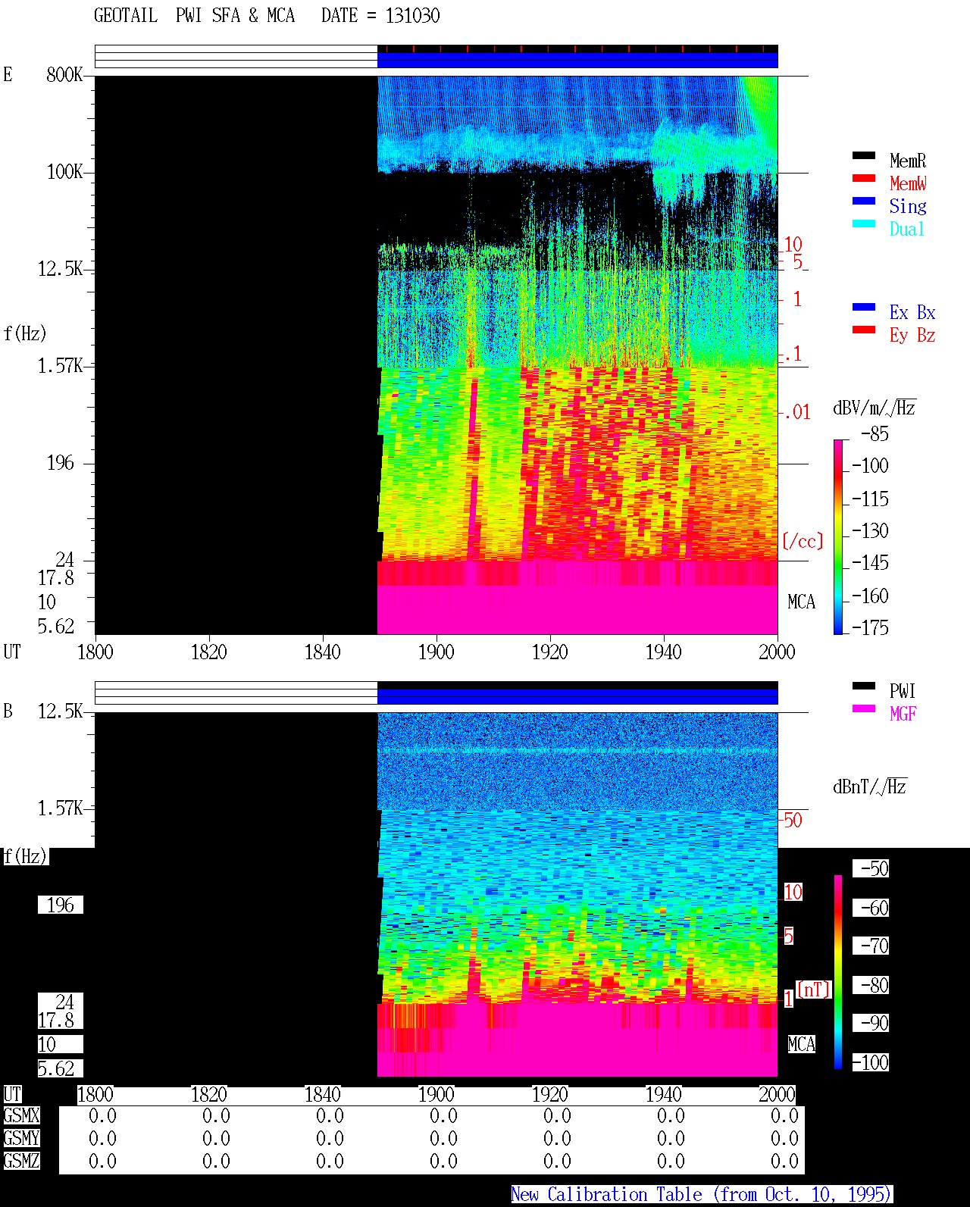This screenshot has height=1207, width=970.
Task: Click the blue status bar above E spectrogram
Action: [x=577, y=60]
